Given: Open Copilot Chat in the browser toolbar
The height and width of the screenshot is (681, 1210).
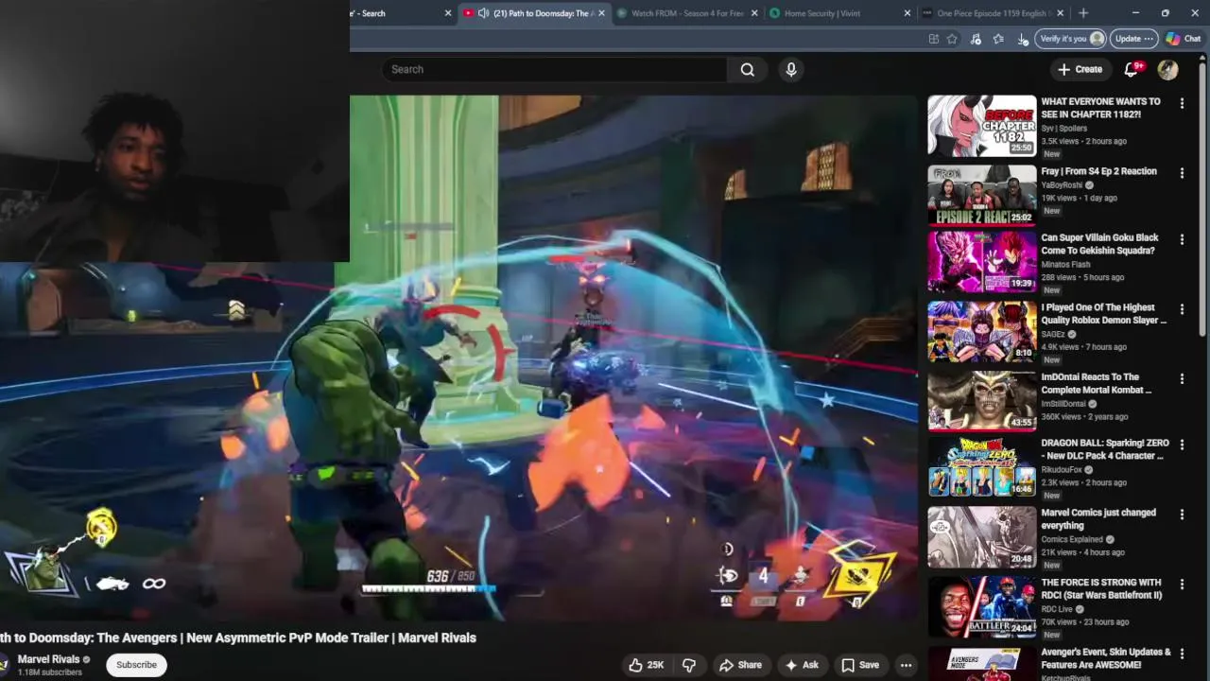Looking at the screenshot, I should [1183, 39].
